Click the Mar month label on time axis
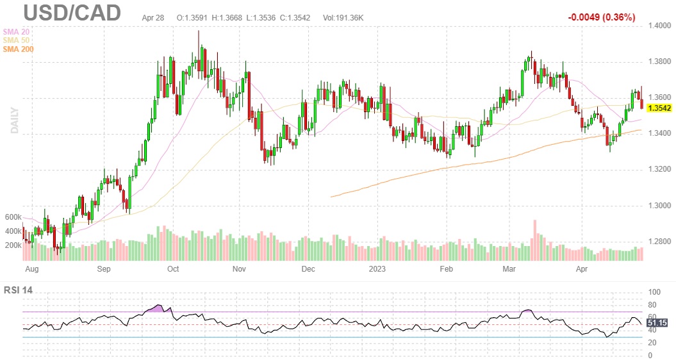This screenshot has height=362, width=676. 509,269
